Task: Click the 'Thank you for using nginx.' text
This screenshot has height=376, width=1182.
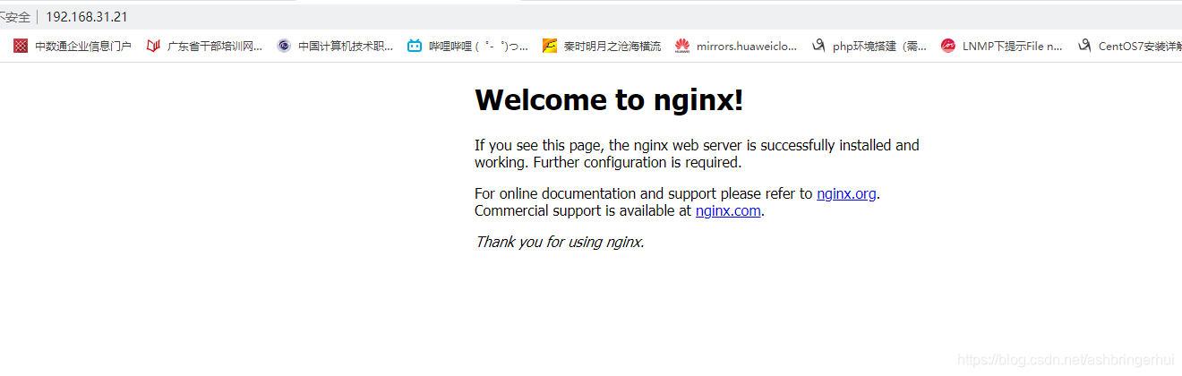Action: (560, 242)
